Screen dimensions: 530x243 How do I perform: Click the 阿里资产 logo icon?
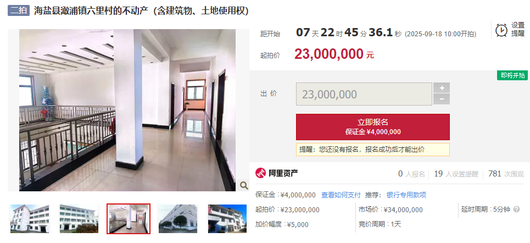click(x=260, y=173)
